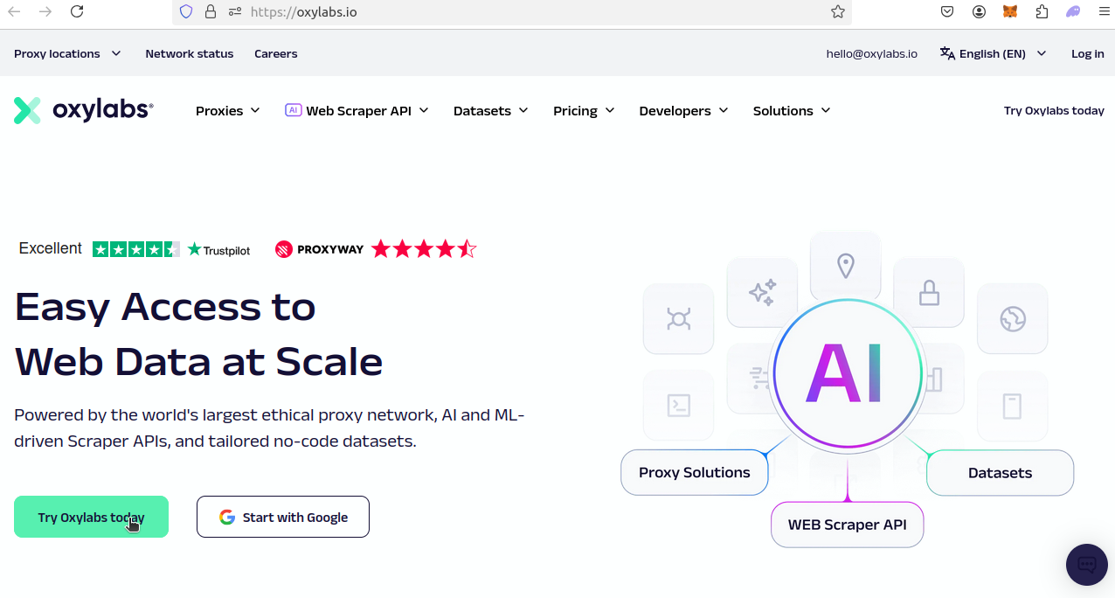Open the MetaMask fox extension
Viewport: 1115px width, 598px height.
[x=1009, y=11]
